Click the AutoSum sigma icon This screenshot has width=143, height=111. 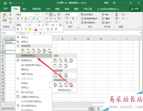(117, 15)
